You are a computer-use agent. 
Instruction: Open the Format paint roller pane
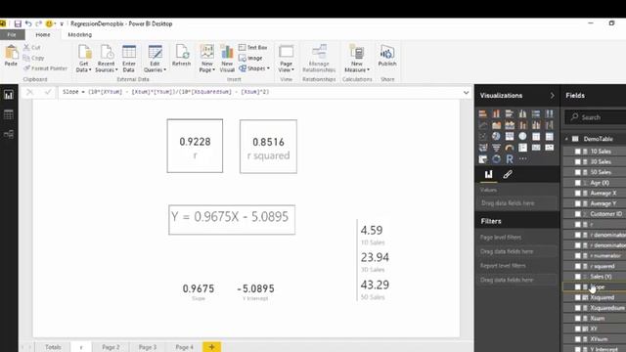508,174
